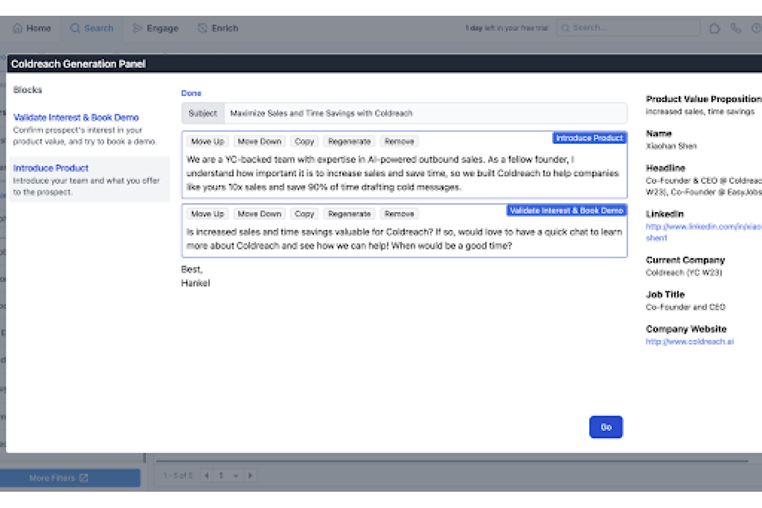Screen dimensions: 762x508
Task: Open the Engage tab
Action: point(155,28)
